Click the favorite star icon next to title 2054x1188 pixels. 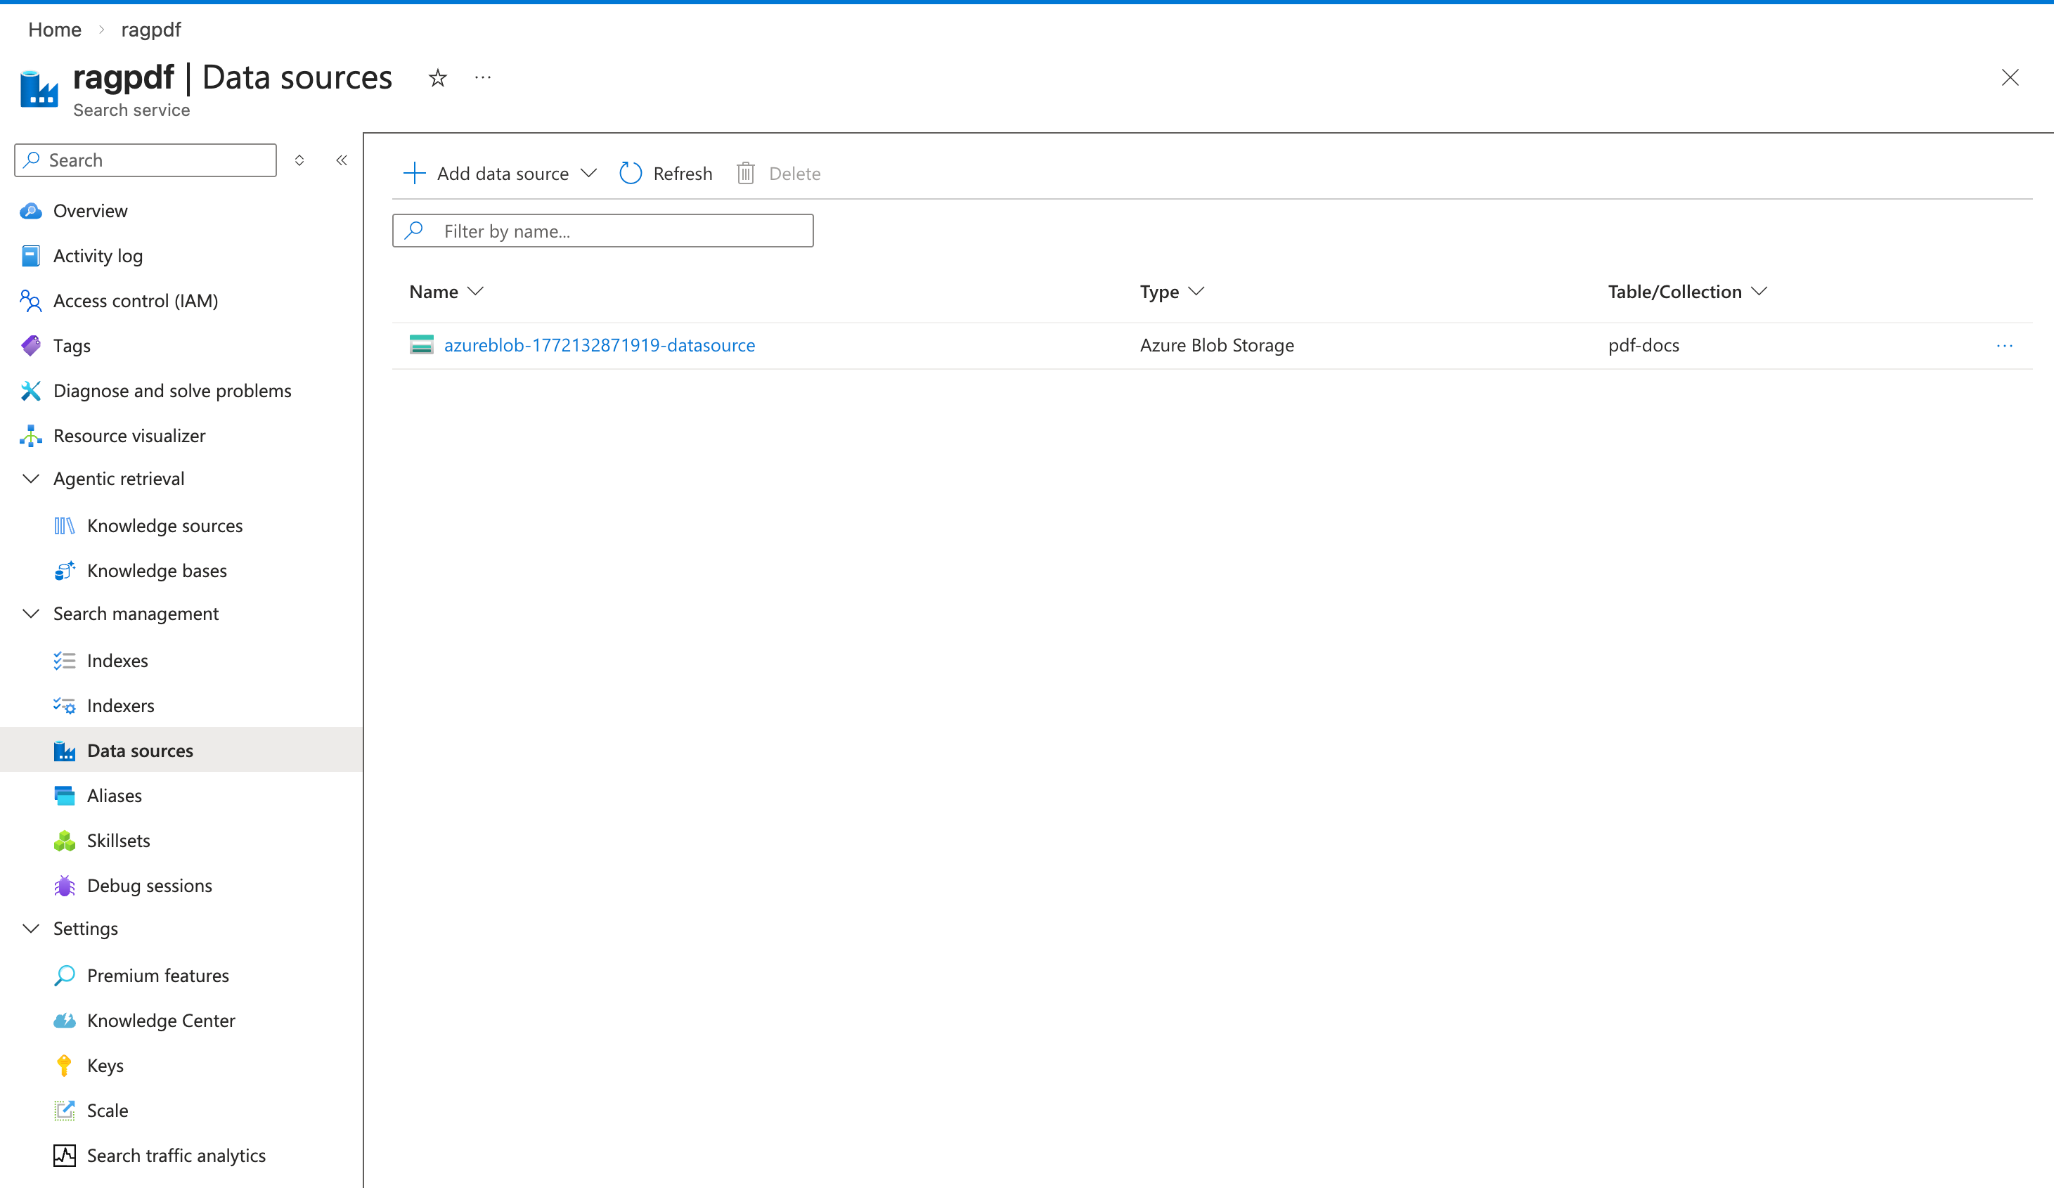point(438,78)
